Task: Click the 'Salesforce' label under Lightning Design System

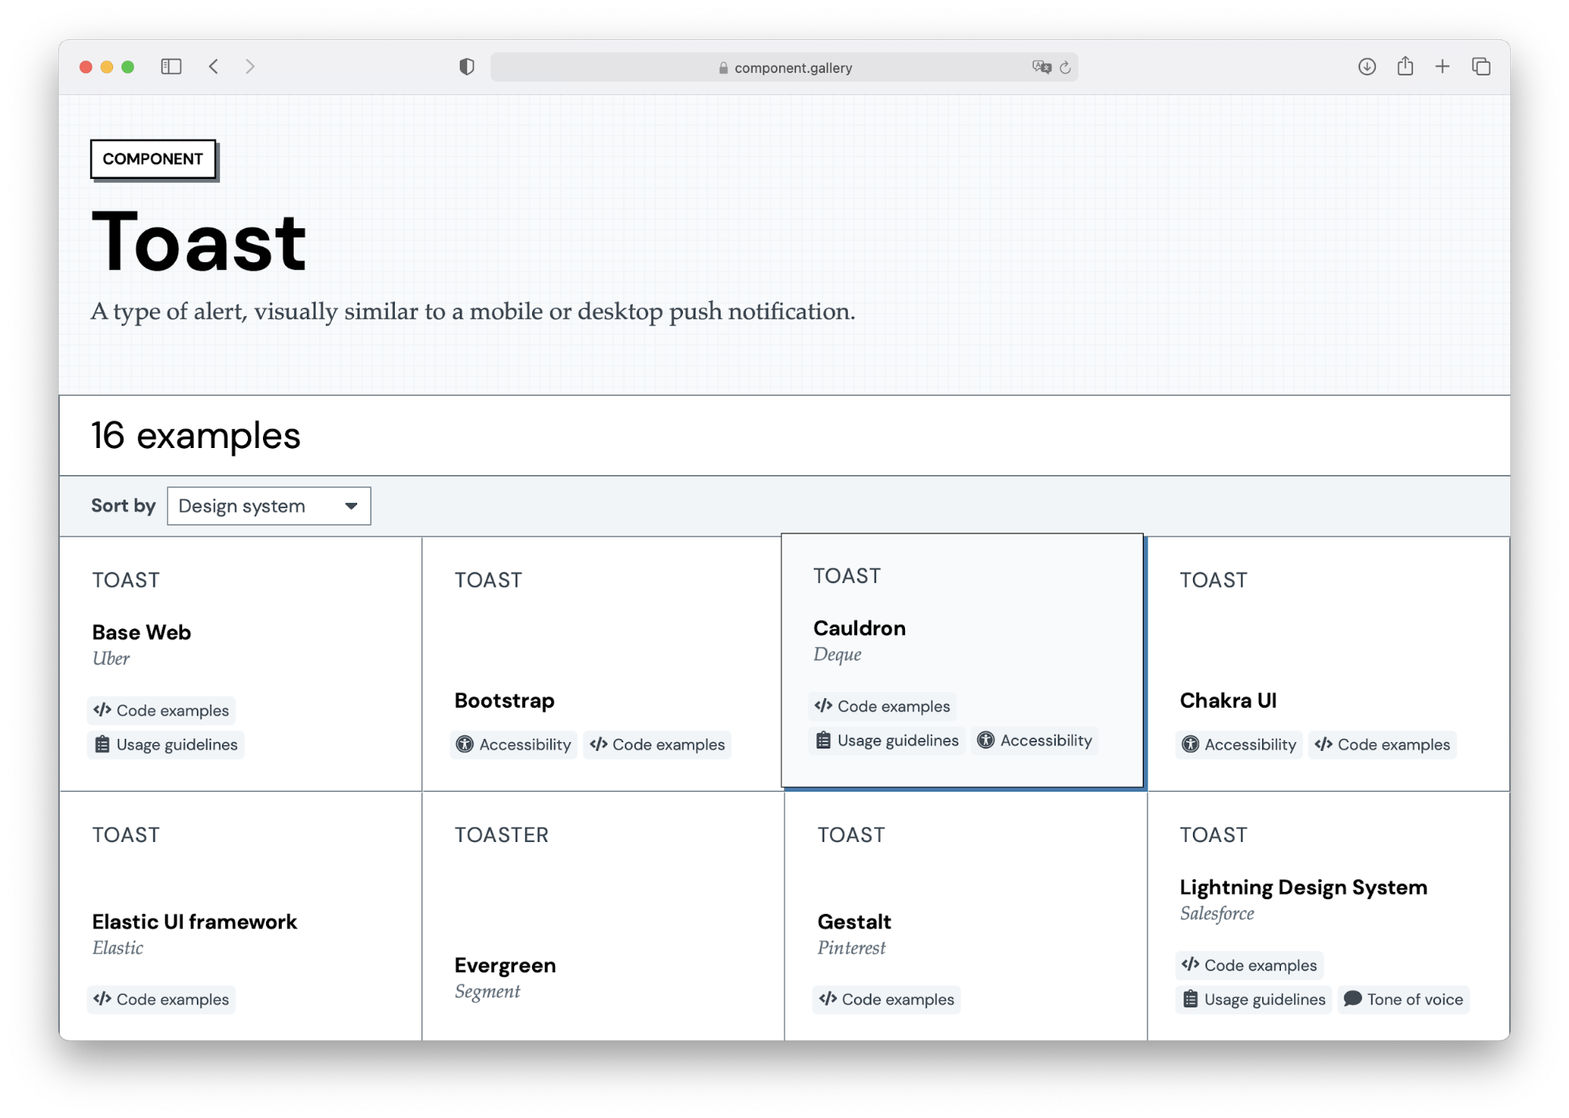Action: coord(1217,914)
